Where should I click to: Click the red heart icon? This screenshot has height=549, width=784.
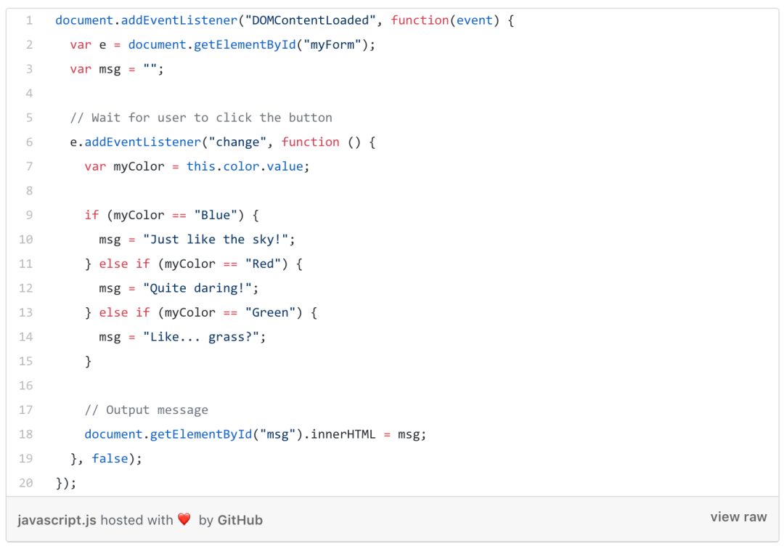pyautogui.click(x=184, y=519)
